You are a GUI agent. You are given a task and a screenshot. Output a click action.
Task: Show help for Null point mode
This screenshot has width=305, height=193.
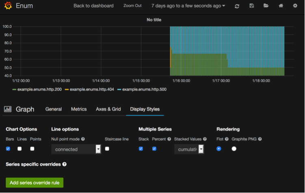(83, 139)
